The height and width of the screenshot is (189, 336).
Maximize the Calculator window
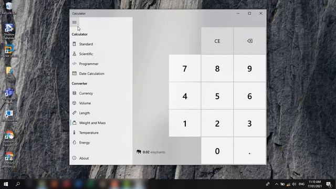click(x=249, y=13)
